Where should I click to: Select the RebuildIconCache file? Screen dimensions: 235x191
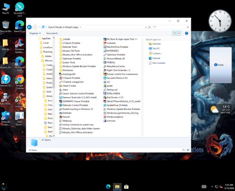click(x=114, y=66)
